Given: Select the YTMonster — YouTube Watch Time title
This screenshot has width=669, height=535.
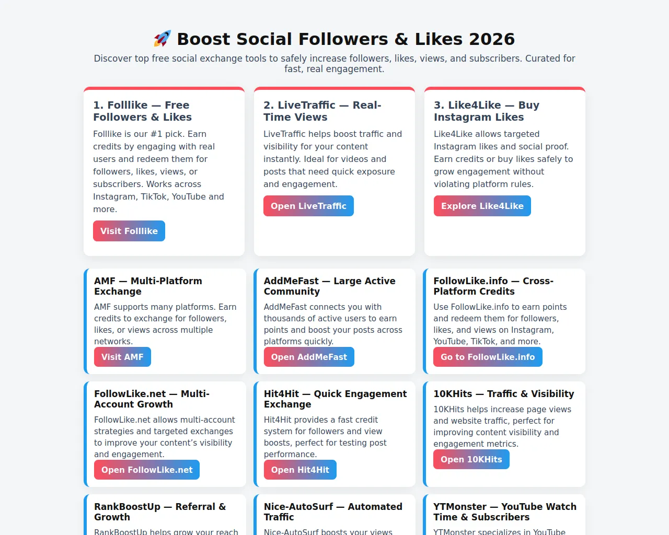Looking at the screenshot, I should pyautogui.click(x=504, y=511).
